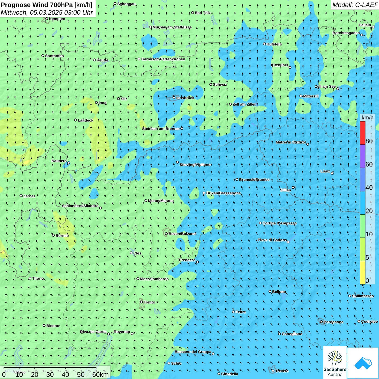379x379 pixels.
Task: Click the Bad Tölz label
Action: coord(203,13)
